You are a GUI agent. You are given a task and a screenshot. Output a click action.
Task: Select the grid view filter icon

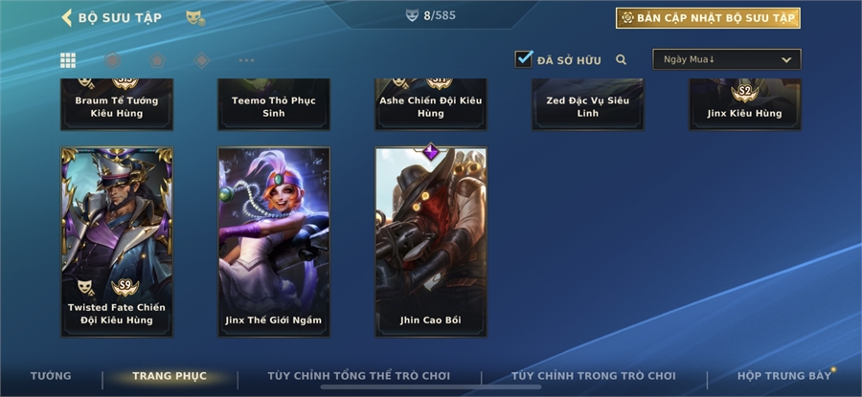click(x=68, y=60)
